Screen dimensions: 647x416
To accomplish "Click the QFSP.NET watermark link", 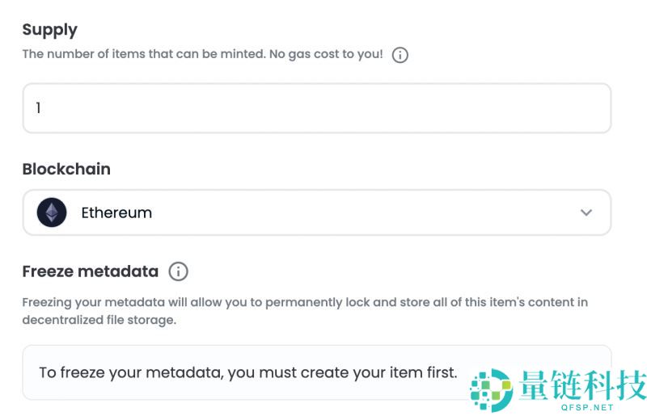I will point(584,408).
